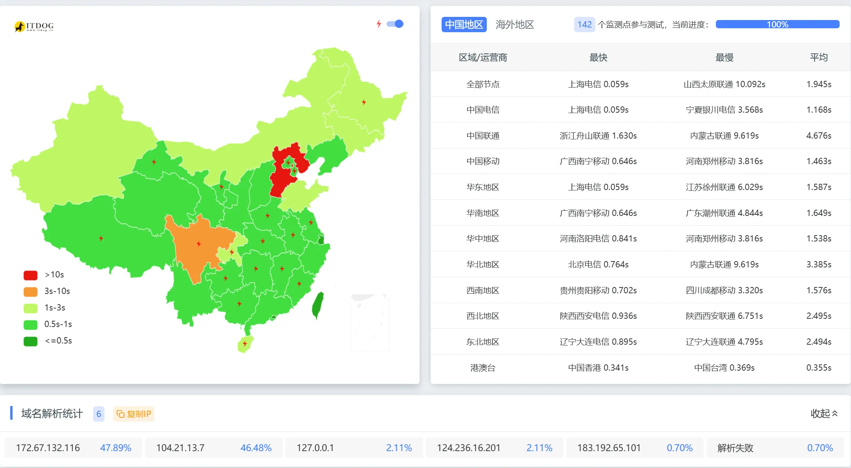Click the 172.67.132.116 IP entry
851x468 pixels.
point(48,448)
